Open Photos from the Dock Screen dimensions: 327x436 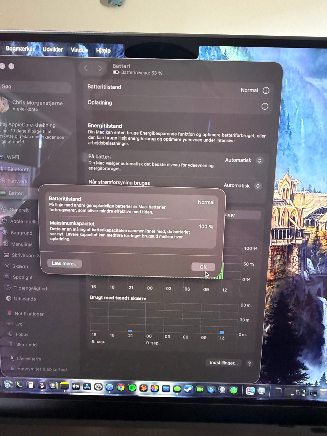pos(155,388)
